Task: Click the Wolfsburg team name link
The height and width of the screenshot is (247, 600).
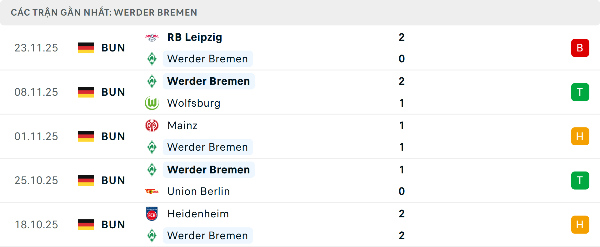Action: (194, 103)
